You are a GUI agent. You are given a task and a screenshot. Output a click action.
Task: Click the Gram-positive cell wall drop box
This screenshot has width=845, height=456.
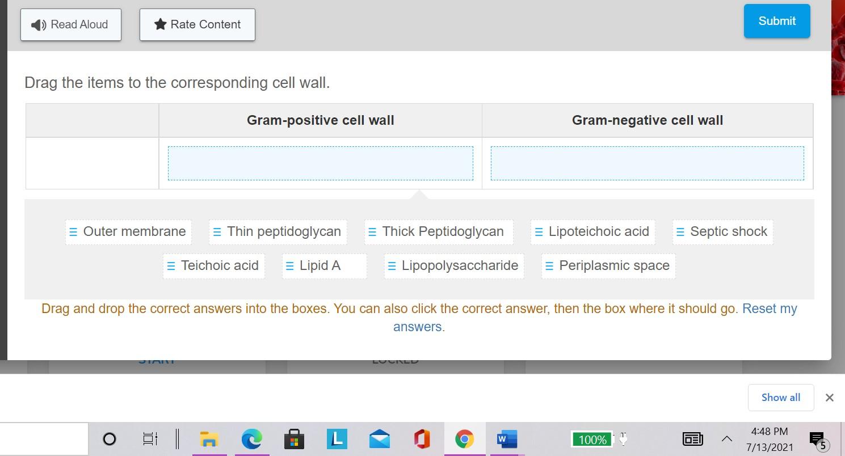321,163
